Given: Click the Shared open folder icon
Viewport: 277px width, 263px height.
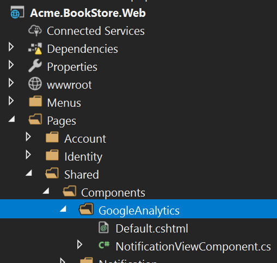Looking at the screenshot, I should point(52,173).
